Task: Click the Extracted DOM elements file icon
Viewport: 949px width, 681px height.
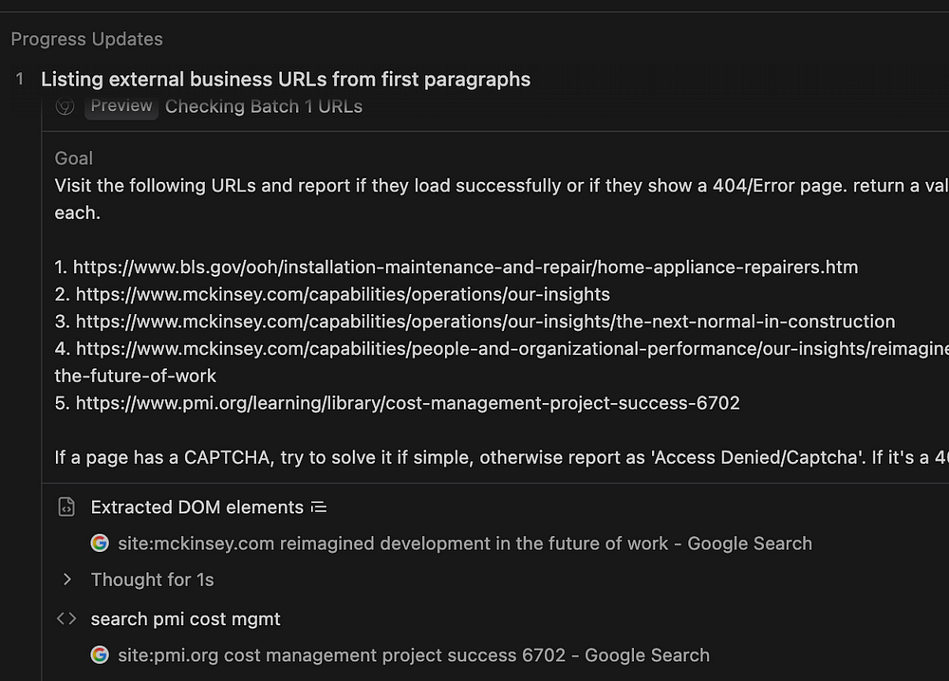Action: point(66,507)
